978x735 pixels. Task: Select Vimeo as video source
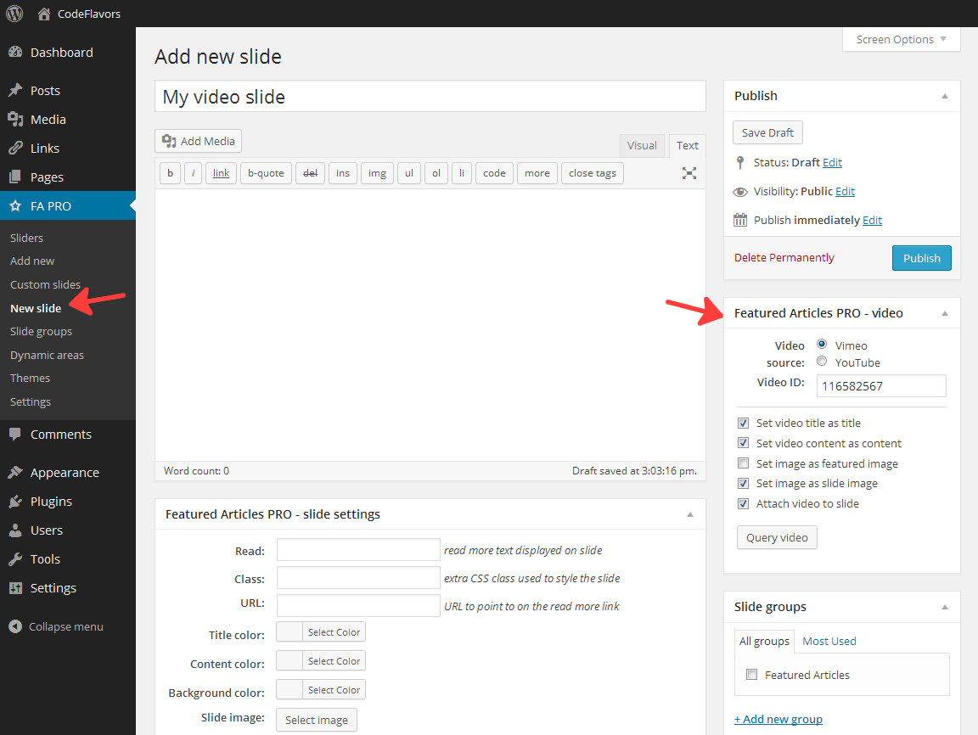pyautogui.click(x=822, y=344)
